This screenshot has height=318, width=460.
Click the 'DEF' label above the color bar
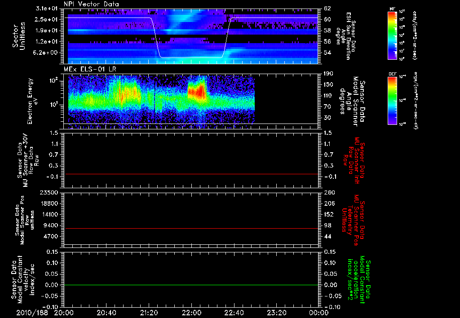click(392, 74)
